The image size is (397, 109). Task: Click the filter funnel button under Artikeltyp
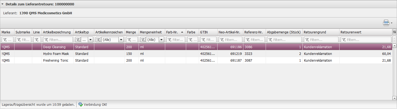click(78, 40)
